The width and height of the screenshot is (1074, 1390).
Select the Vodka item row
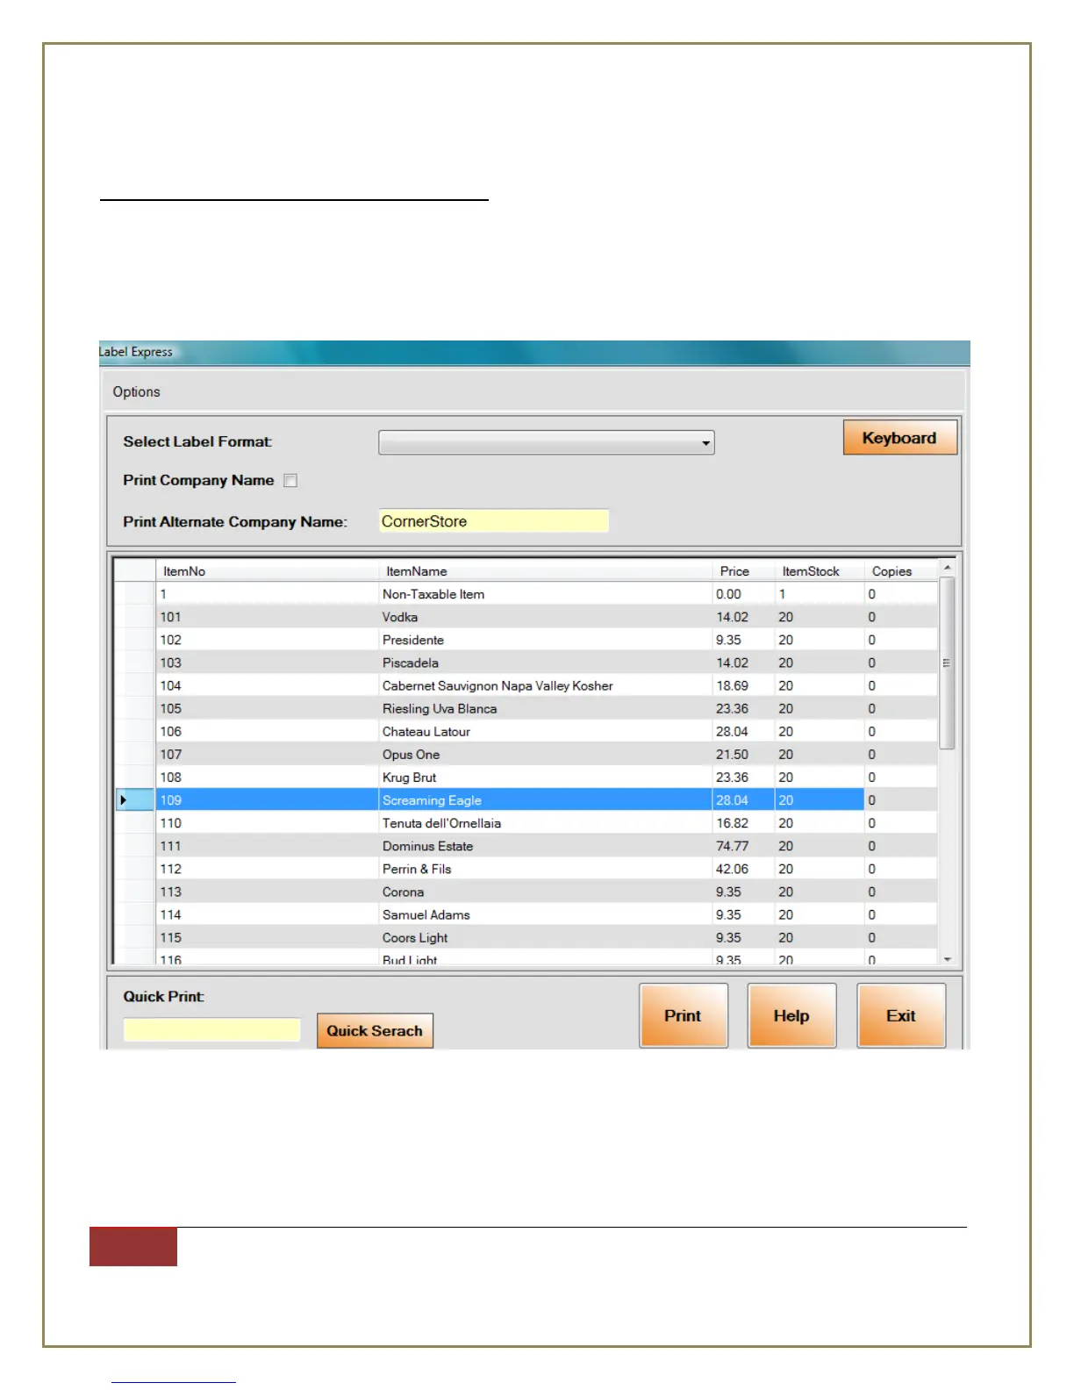[x=526, y=617]
